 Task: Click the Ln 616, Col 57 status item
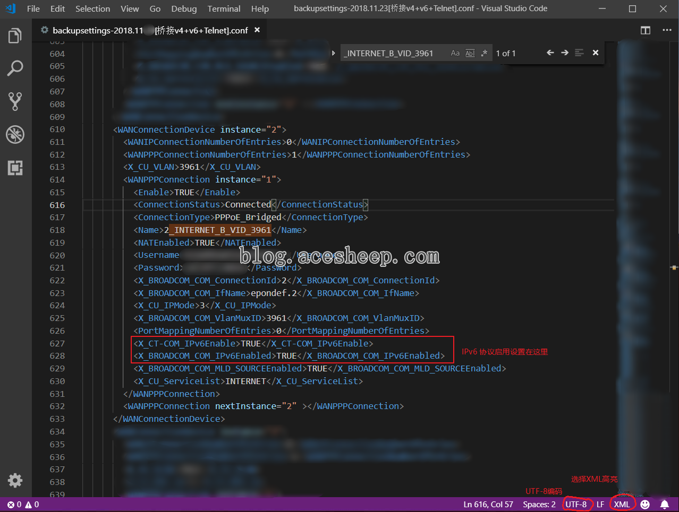pos(488,505)
